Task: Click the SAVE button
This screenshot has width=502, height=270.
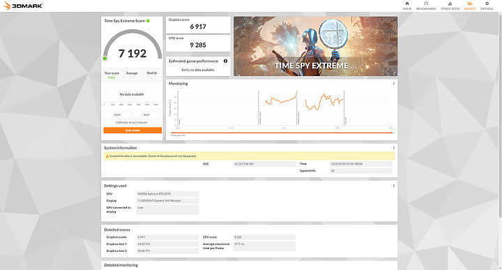Action: click(x=146, y=114)
